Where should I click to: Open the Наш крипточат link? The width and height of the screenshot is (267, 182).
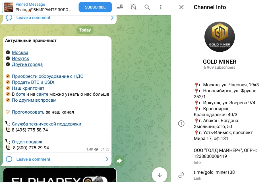pos(28,88)
